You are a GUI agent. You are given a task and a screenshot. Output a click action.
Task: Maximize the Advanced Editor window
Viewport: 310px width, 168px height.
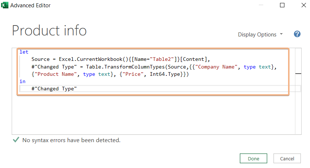pos(282,5)
